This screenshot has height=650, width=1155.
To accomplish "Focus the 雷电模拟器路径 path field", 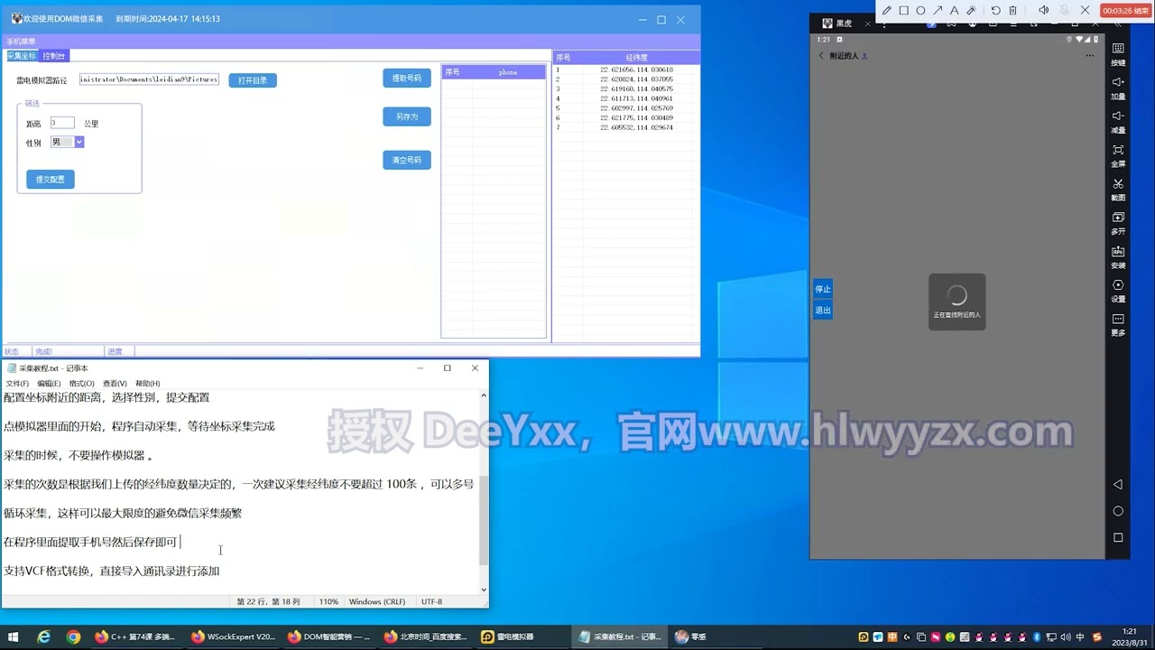I will [149, 79].
